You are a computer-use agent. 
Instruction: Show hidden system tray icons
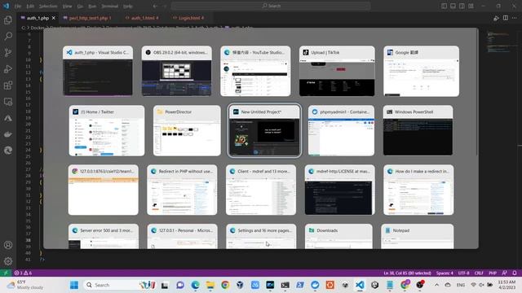(436, 285)
